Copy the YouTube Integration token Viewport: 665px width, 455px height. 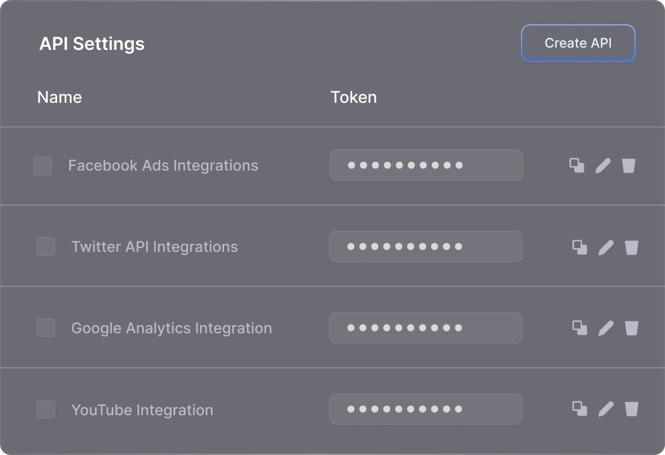(x=579, y=409)
